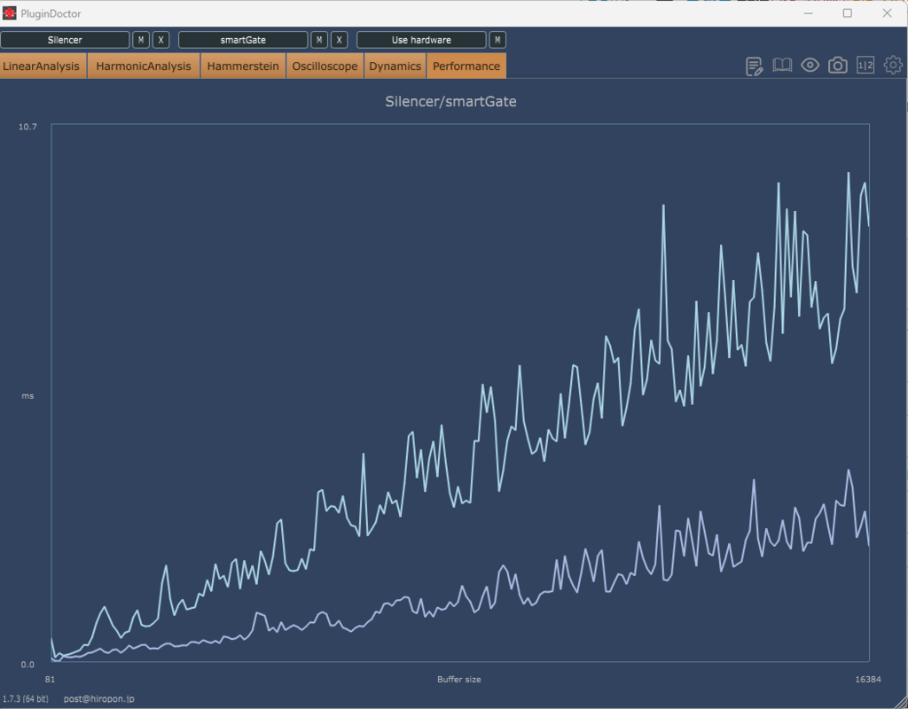
Task: Select the Dynamics tab
Action: 395,66
